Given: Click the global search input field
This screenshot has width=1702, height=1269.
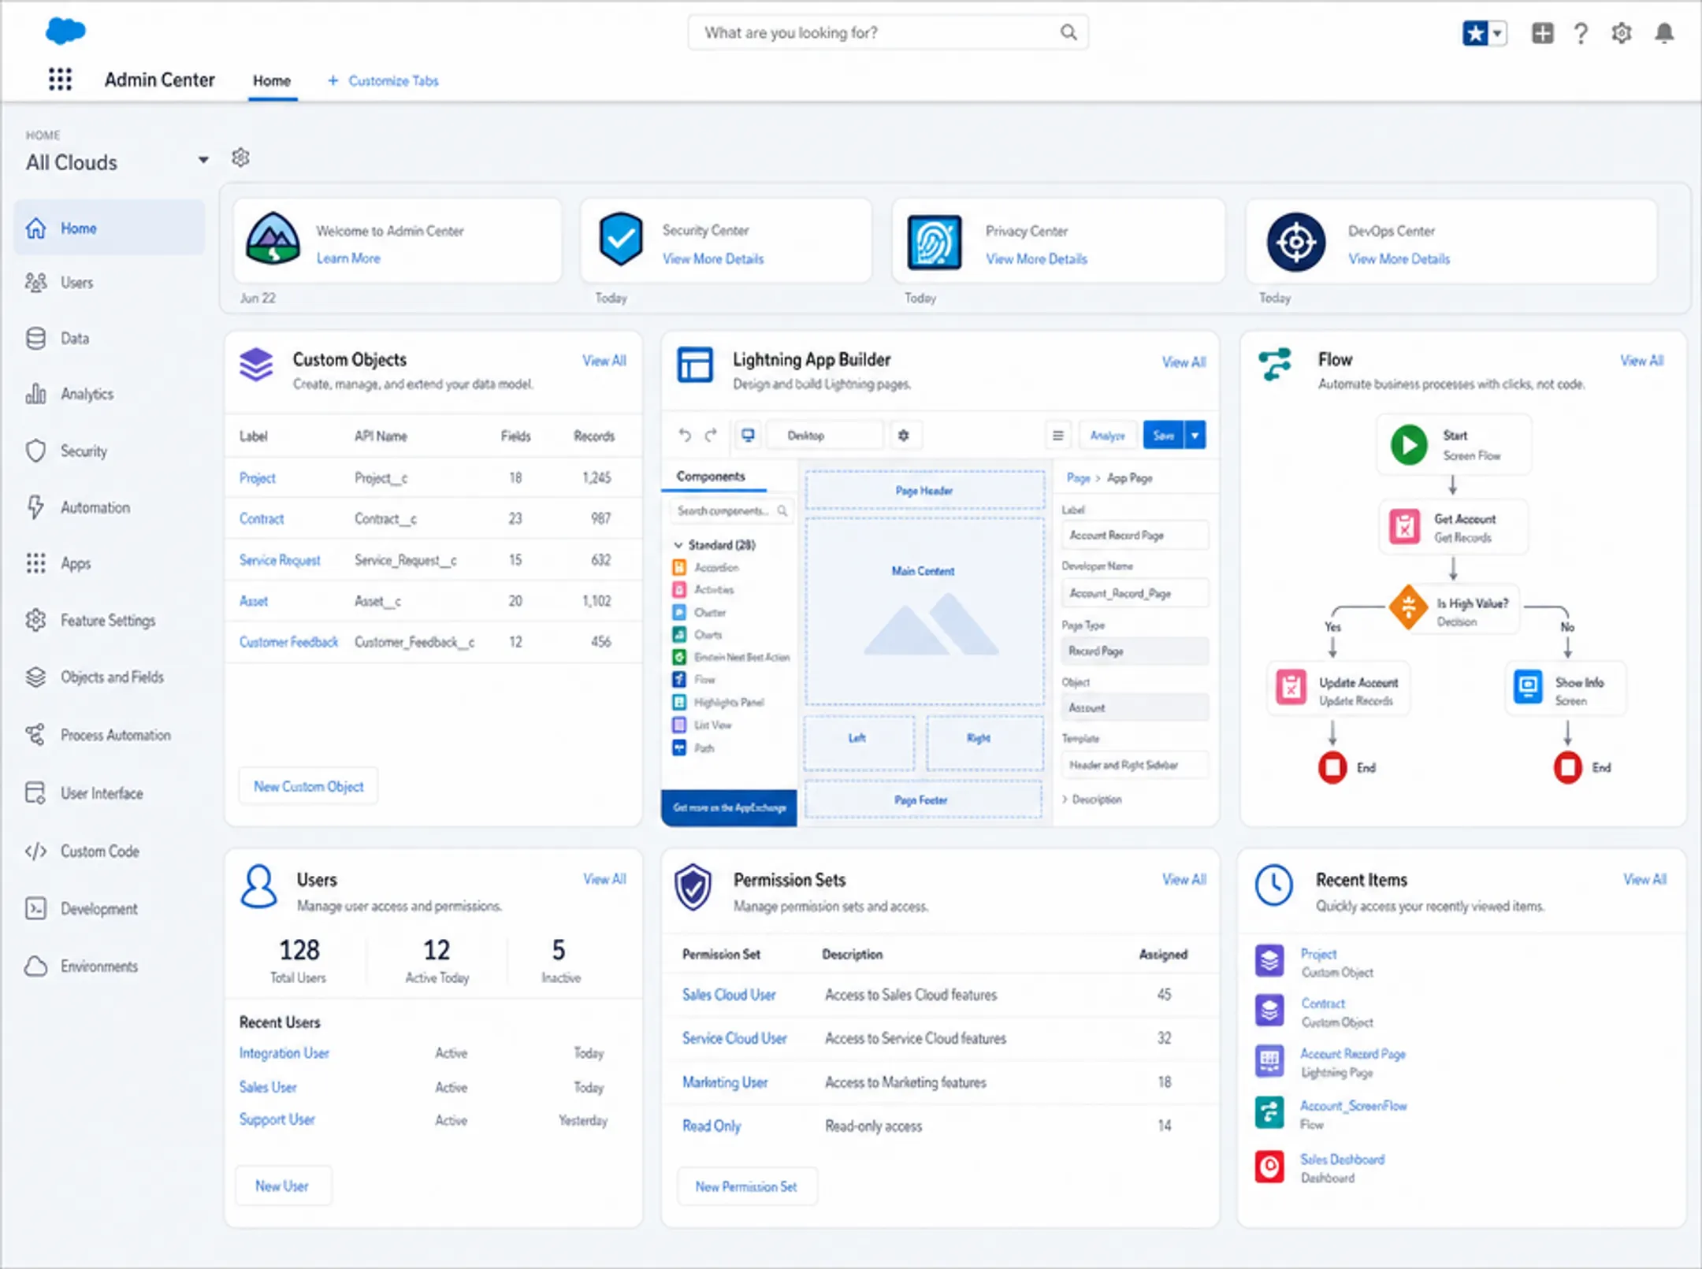Looking at the screenshot, I should pos(888,32).
